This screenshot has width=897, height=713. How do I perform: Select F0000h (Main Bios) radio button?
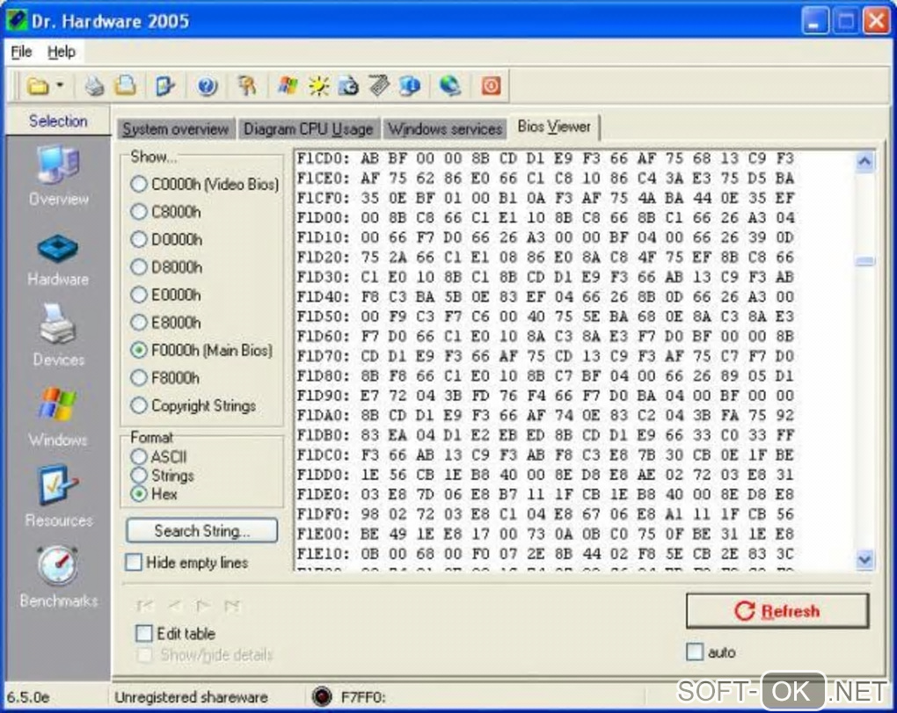[138, 350]
